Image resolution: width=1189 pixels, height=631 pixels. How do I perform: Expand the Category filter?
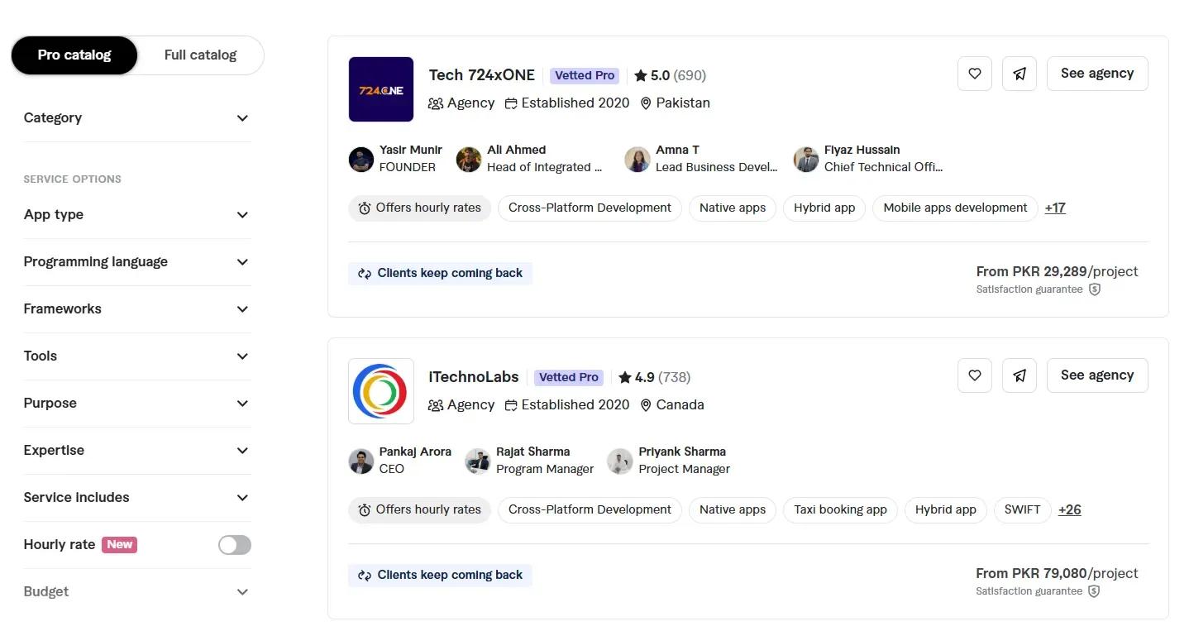(136, 118)
